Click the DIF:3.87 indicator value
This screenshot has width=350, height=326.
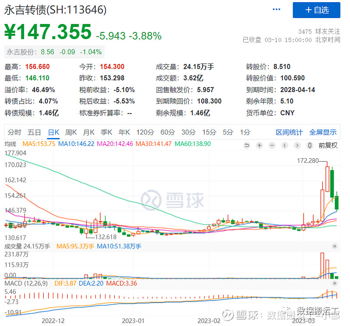pyautogui.click(x=65, y=283)
